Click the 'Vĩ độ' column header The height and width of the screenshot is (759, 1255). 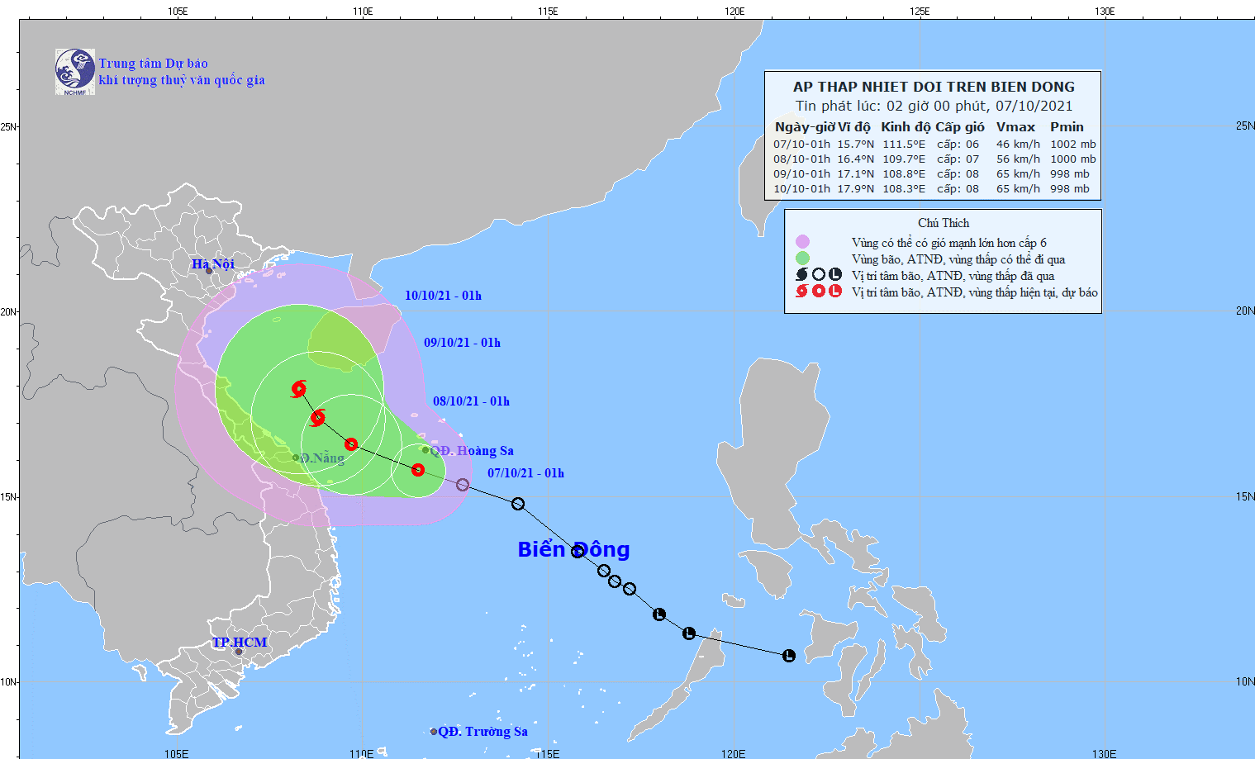pos(854,127)
